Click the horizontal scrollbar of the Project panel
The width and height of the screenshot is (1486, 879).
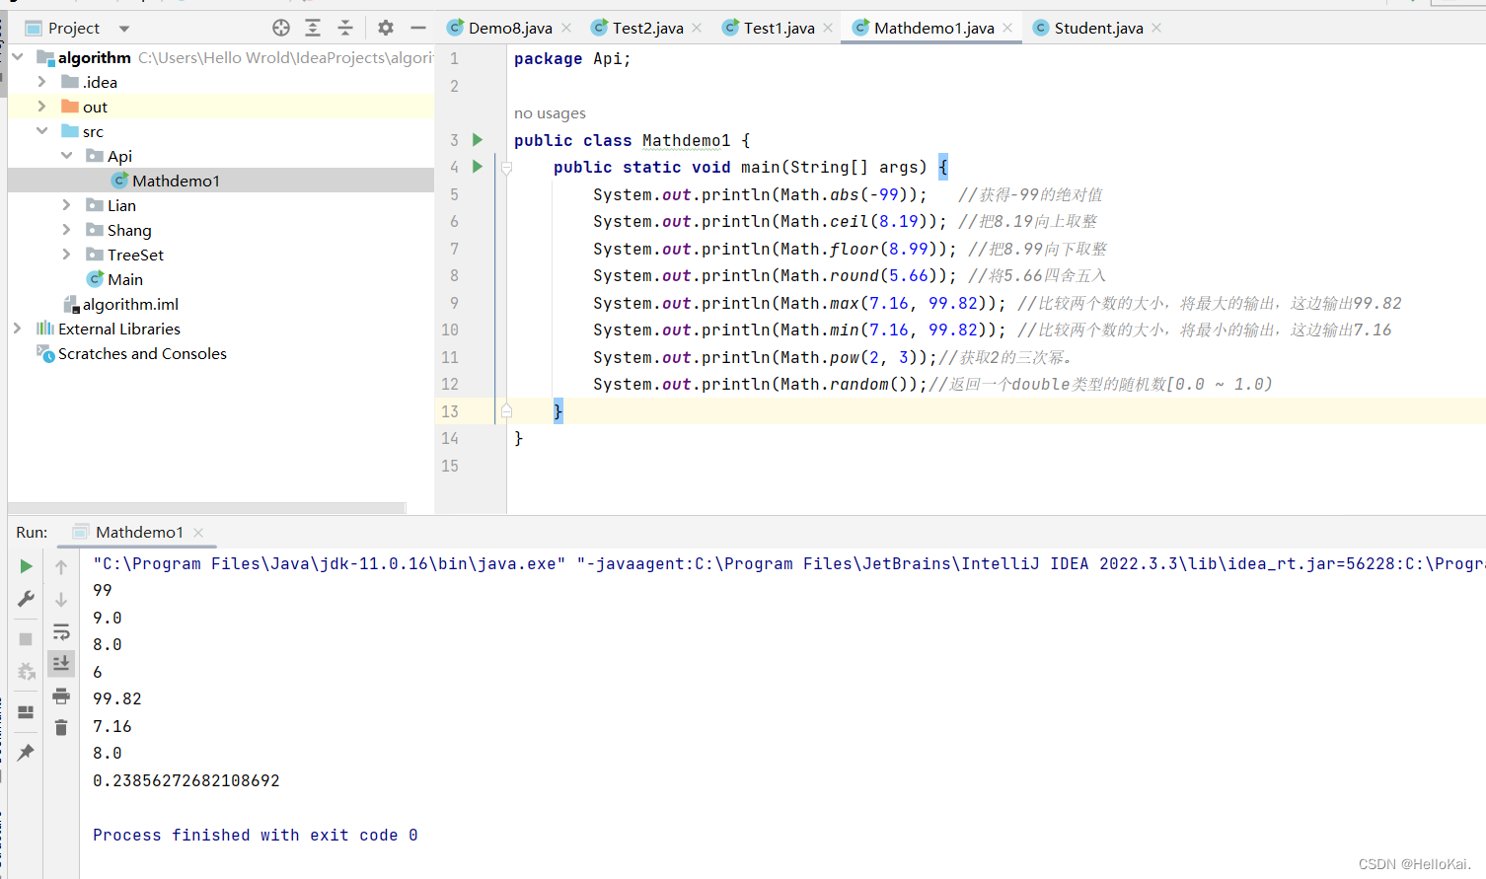[x=207, y=508]
